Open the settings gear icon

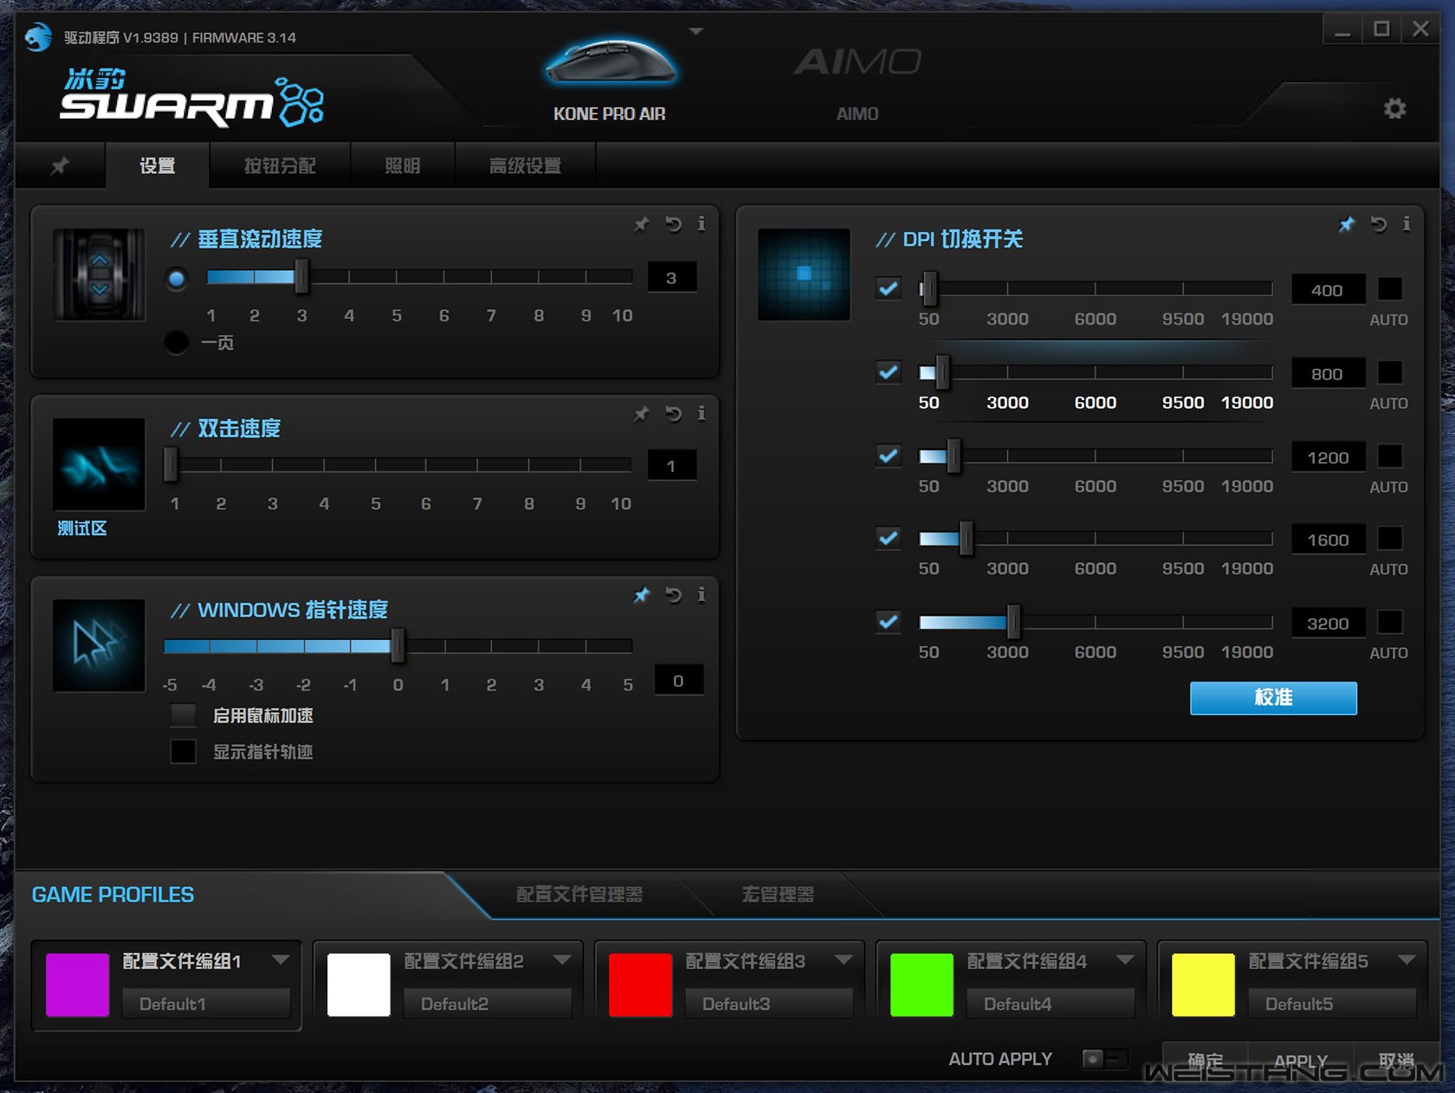tap(1394, 109)
